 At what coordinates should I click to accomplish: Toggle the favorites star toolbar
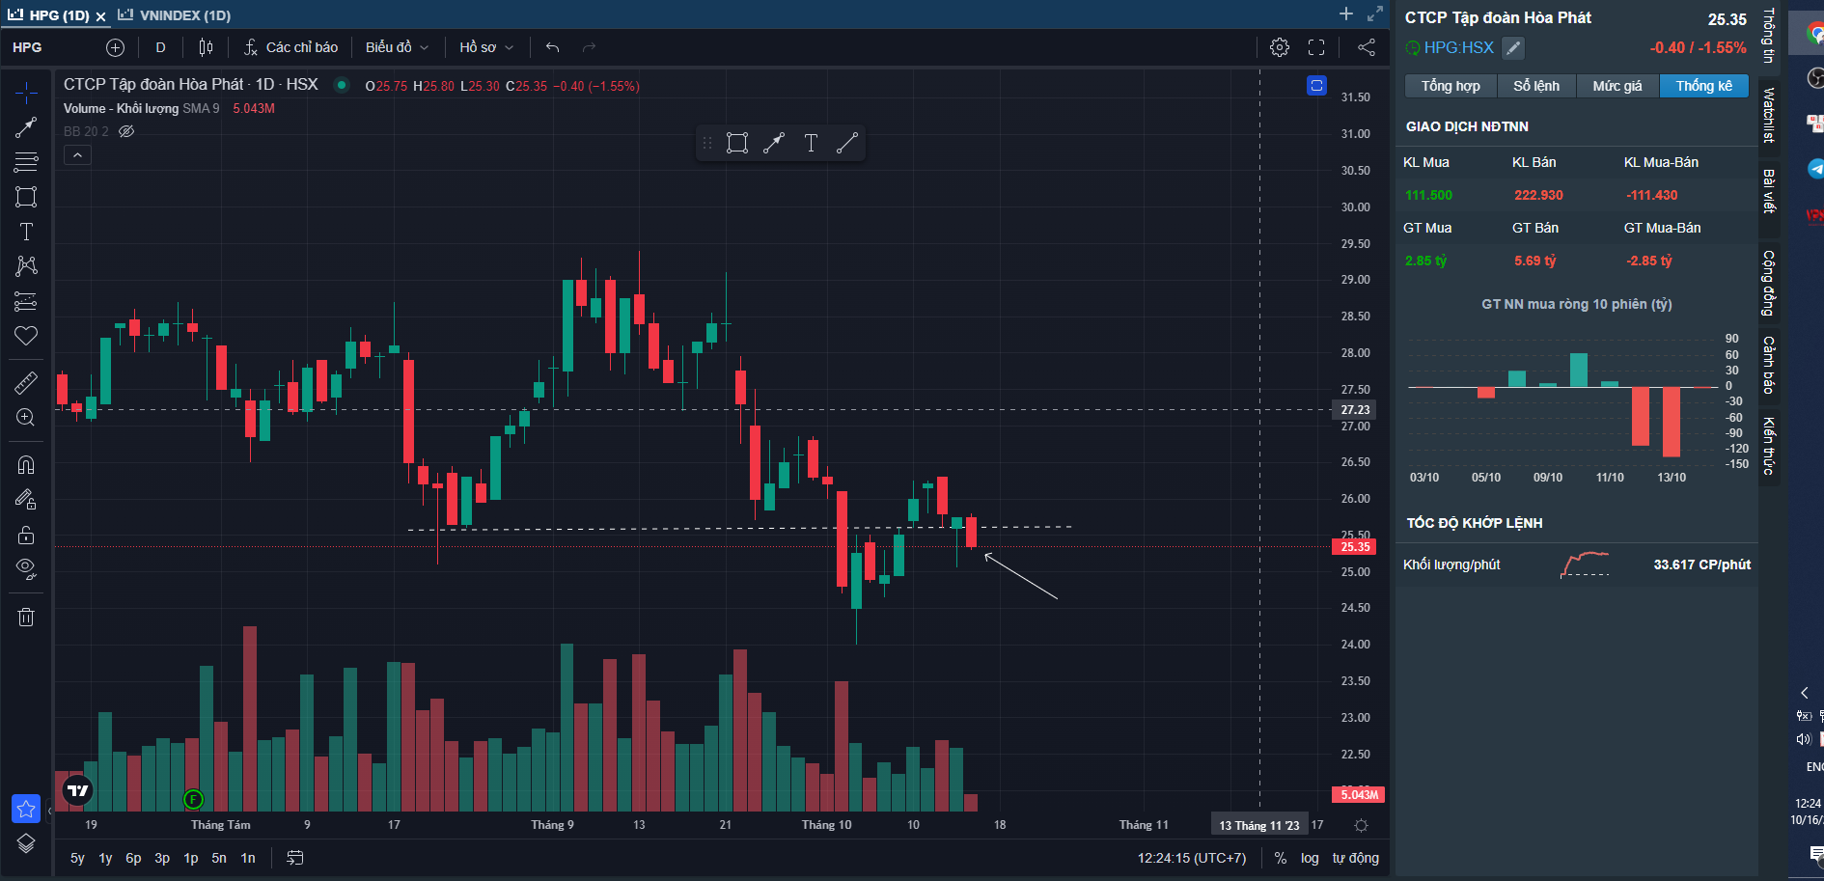(26, 809)
